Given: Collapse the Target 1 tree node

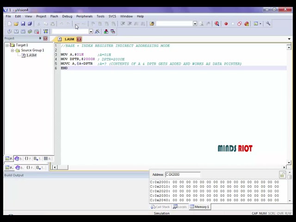Looking at the screenshot, I should point(7,45).
